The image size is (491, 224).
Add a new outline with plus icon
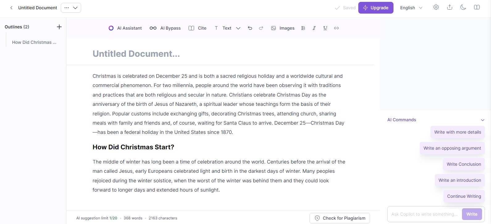59,27
